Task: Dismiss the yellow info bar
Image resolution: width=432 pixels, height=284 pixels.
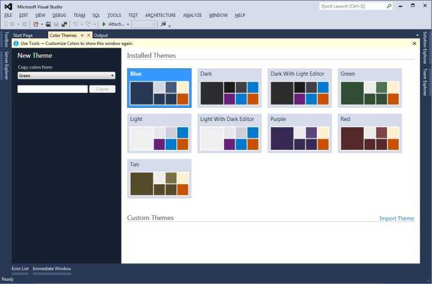Action: pos(414,43)
